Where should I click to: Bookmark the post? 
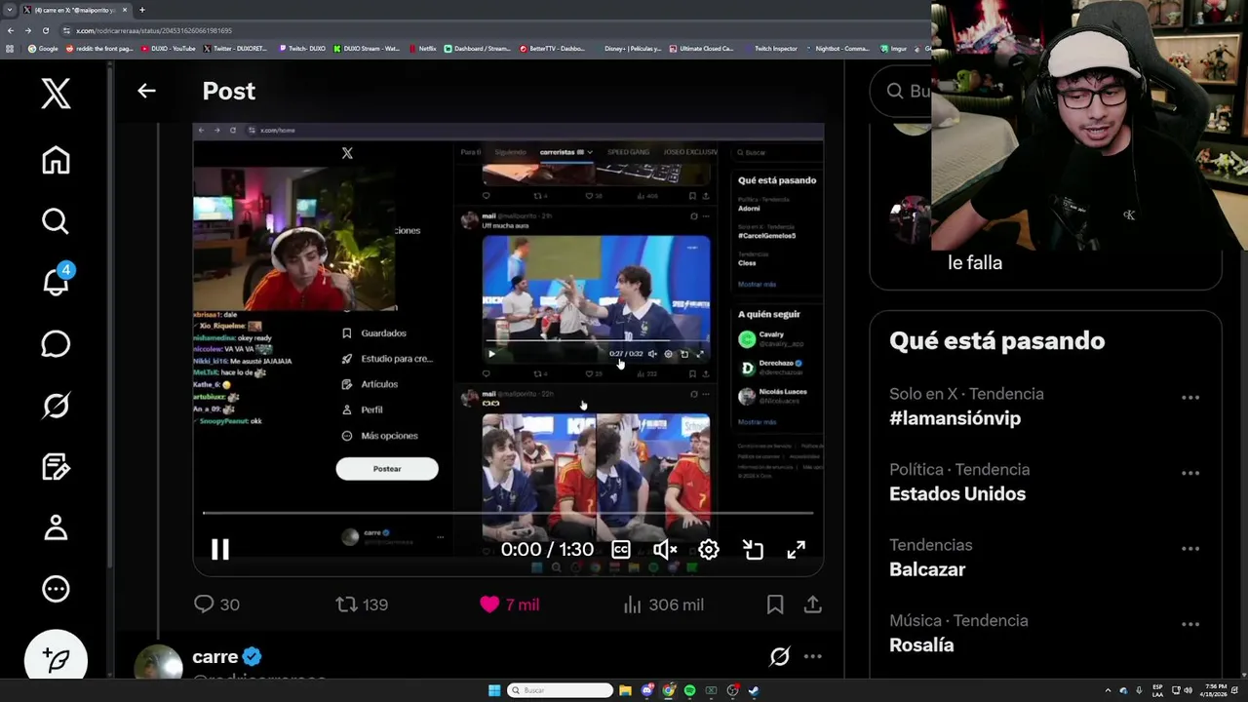(x=775, y=604)
